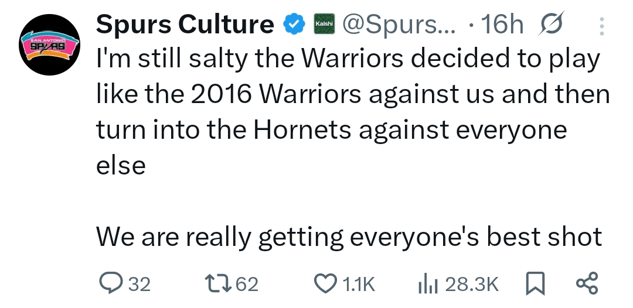Click the 28.3K views count
The width and height of the screenshot is (633, 308).
(x=471, y=285)
